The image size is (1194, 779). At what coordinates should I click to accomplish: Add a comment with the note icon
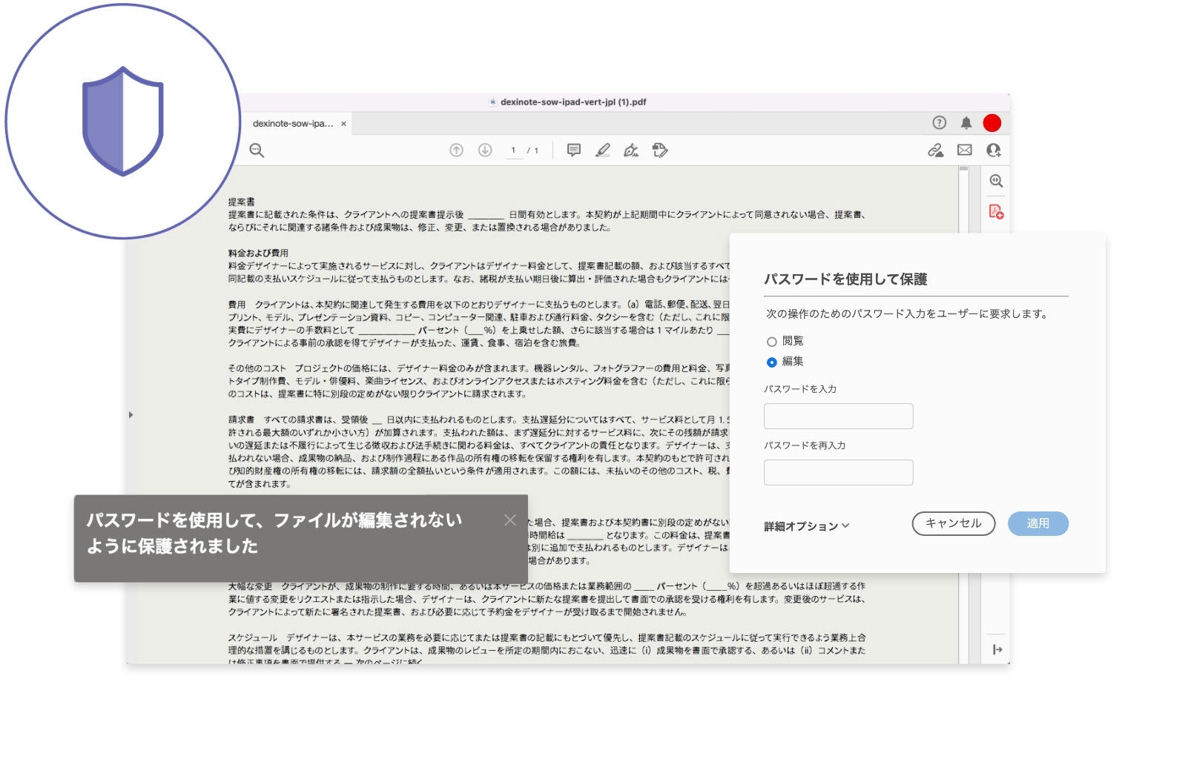coord(573,150)
